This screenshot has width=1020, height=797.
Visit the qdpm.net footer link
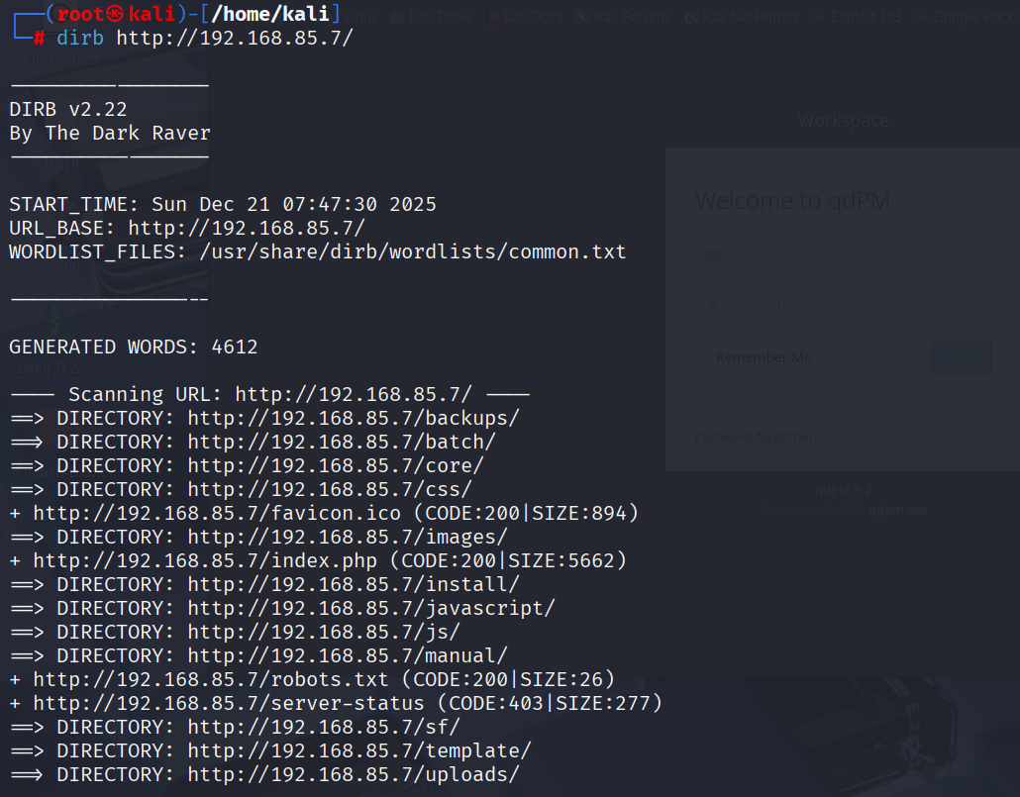click(x=898, y=510)
